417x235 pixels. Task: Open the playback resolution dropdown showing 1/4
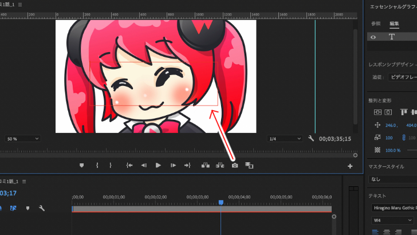coord(285,139)
